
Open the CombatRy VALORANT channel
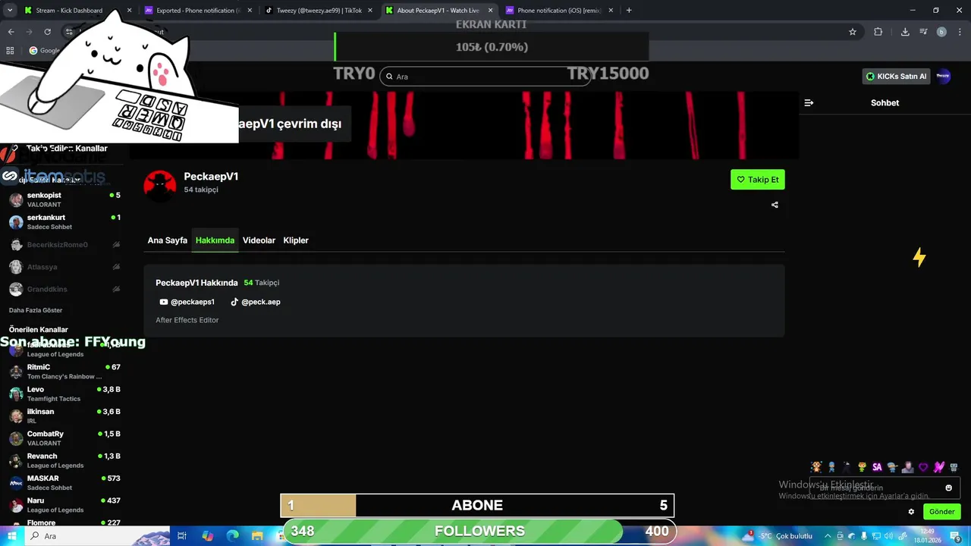64,438
